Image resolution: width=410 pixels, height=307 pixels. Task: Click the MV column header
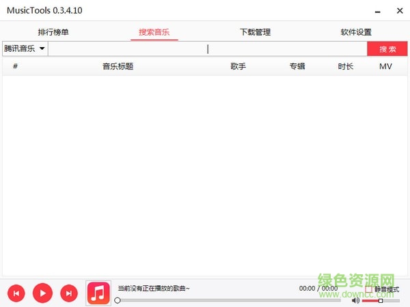point(385,66)
